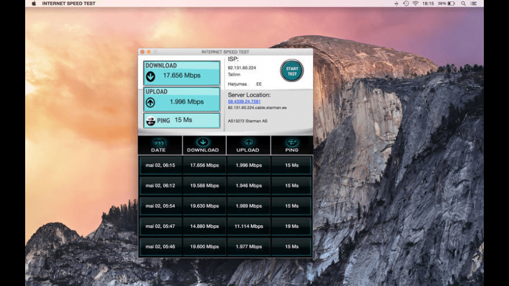Select the mai 02, 05:47 date cell
The height and width of the screenshot is (286, 509).
[x=160, y=226]
